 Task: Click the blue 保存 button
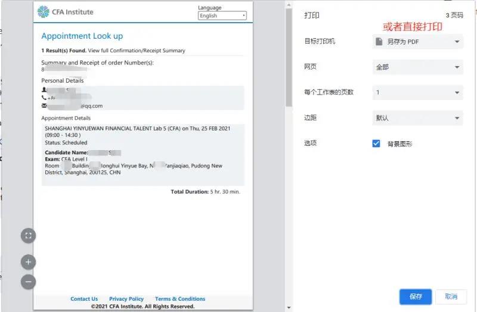tap(416, 297)
